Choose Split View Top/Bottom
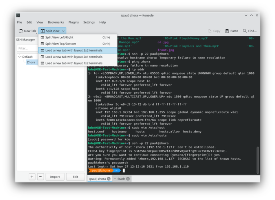Image resolution: width=275 pixels, height=200 pixels. (x=60, y=44)
